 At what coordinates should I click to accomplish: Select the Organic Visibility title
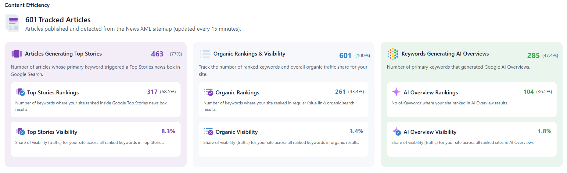coord(236,132)
